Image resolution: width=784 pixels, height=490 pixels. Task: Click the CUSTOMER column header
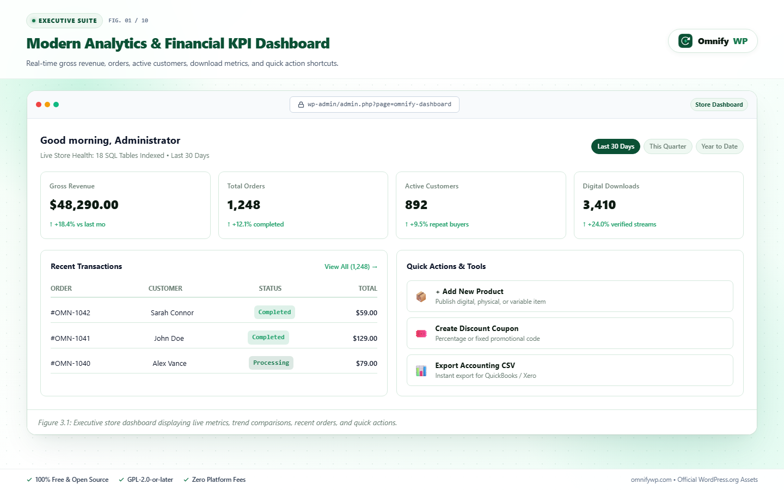click(x=166, y=289)
